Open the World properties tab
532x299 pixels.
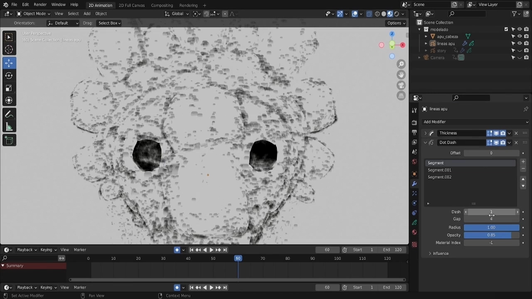click(414, 162)
